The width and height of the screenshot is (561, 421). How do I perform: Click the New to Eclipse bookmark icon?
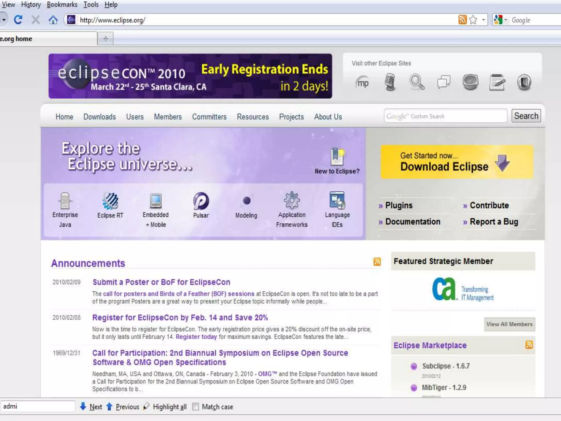point(337,157)
